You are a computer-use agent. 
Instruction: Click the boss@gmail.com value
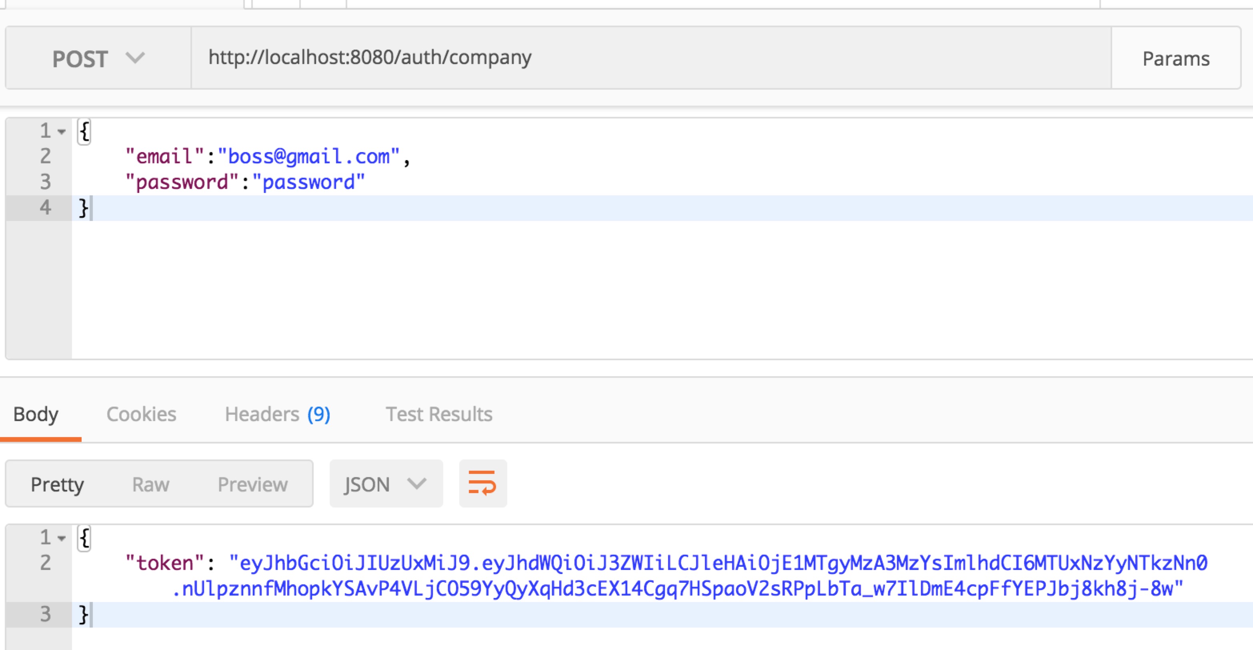coord(308,156)
